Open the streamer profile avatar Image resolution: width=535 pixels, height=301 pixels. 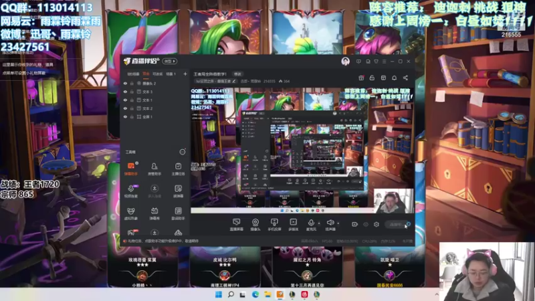click(x=345, y=62)
